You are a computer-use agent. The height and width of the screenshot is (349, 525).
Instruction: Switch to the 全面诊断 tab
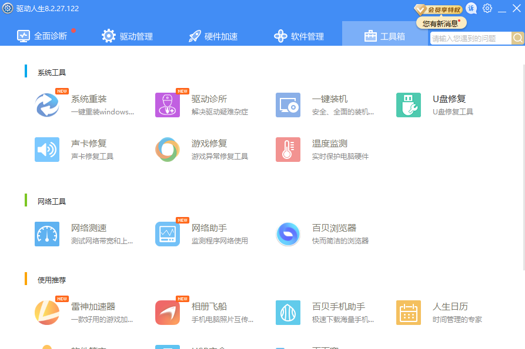point(42,36)
